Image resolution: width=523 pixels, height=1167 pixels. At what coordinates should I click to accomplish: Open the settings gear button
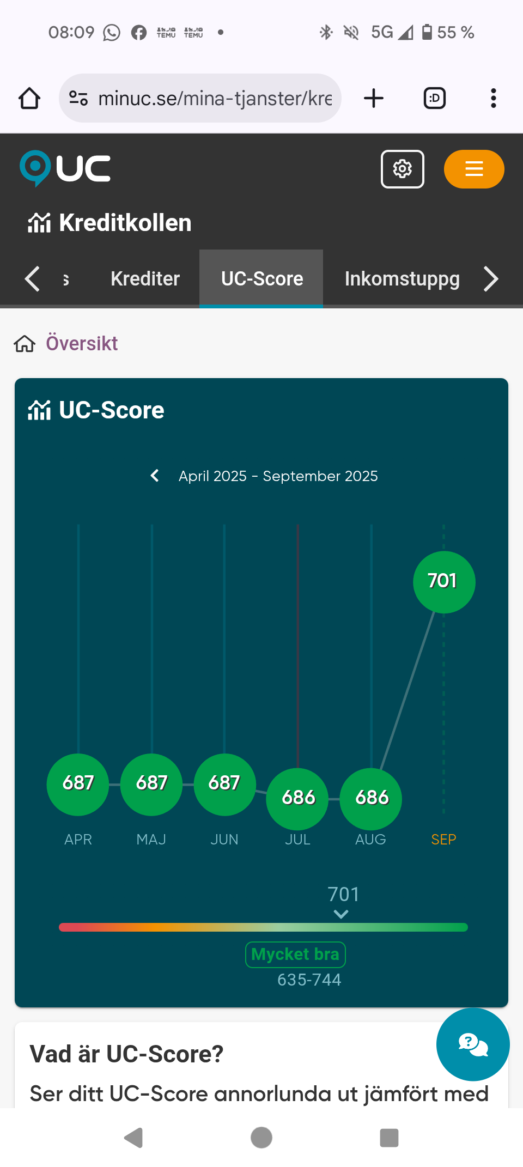(x=402, y=169)
